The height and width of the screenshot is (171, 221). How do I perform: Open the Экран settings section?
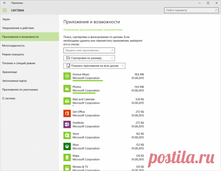[6, 19]
